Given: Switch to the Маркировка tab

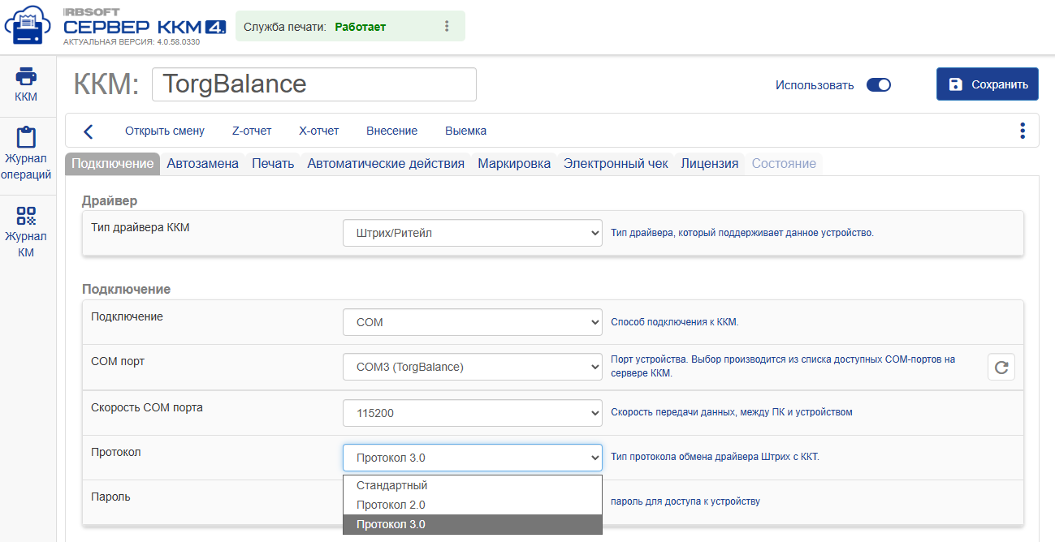Looking at the screenshot, I should [x=514, y=163].
